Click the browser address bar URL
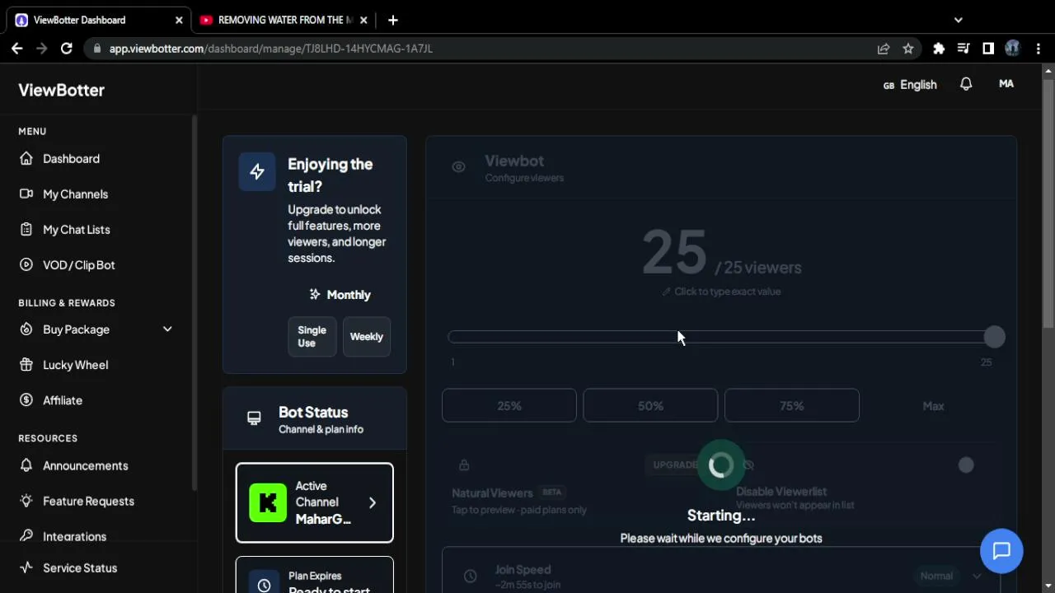1055x593 pixels. (271, 49)
